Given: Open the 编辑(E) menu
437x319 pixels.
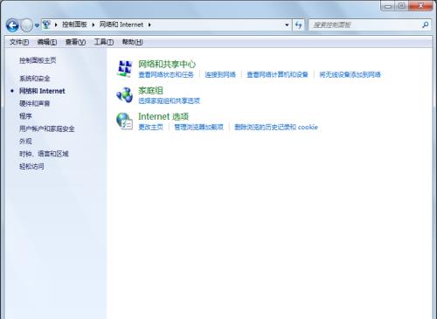Looking at the screenshot, I should [x=47, y=42].
